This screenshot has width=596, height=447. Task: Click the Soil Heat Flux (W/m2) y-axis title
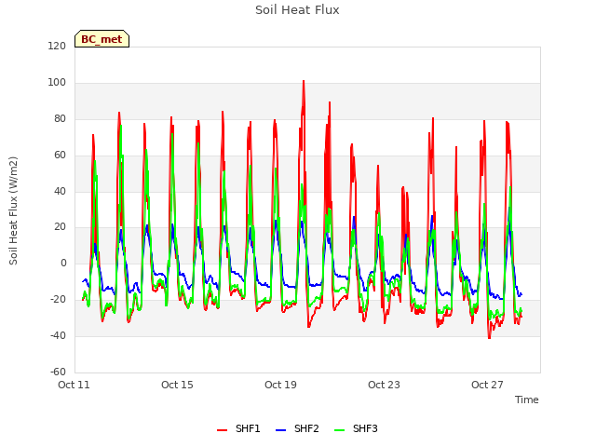pos(13,210)
